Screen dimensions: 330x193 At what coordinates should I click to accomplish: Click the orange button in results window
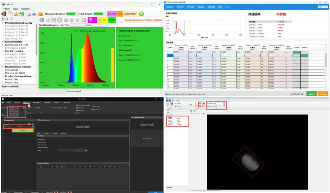click(323, 94)
